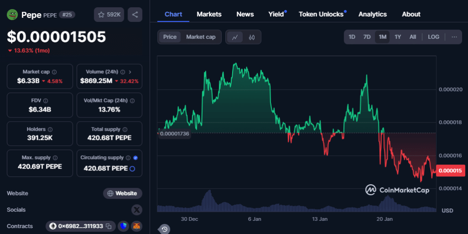
Task: Click the Vol/Mkt Cap info icon
Action: 132,101
